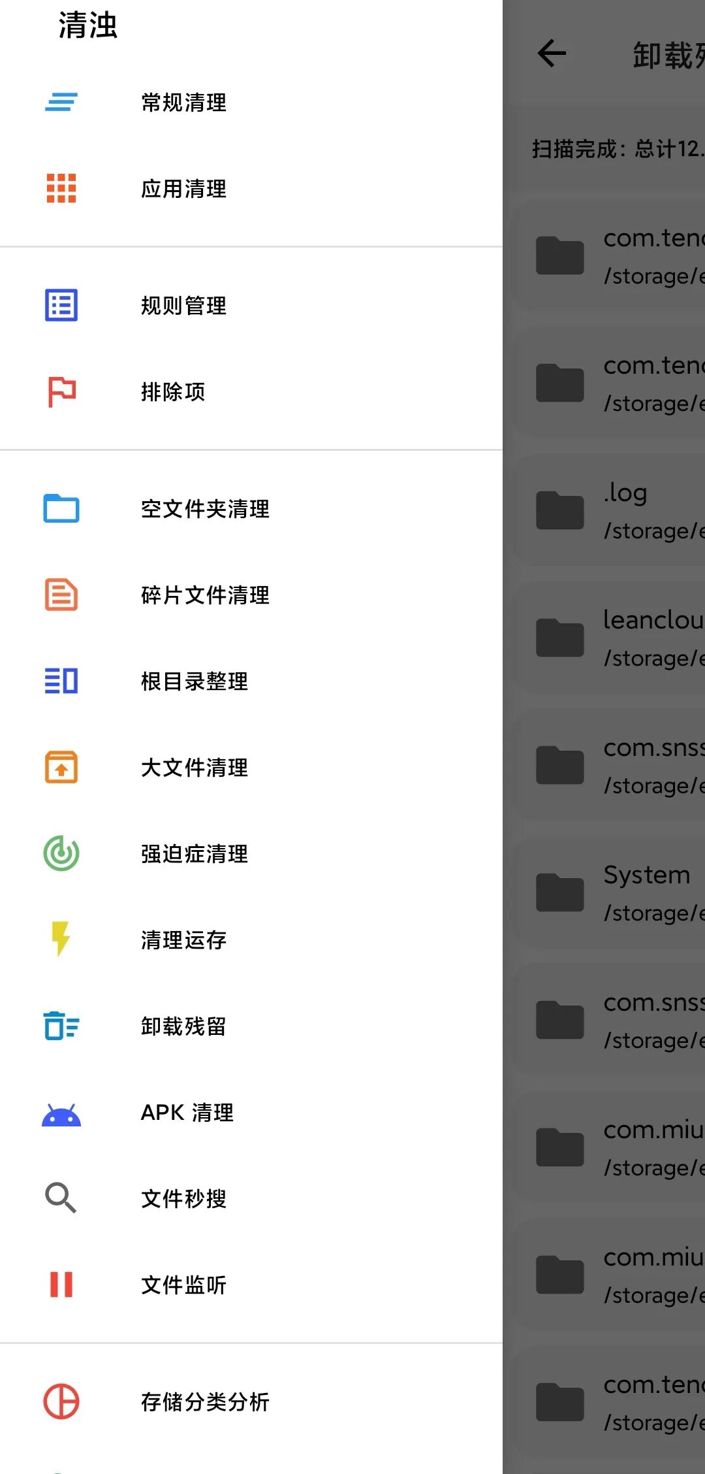
Task: Tap the 文件监听 red pause icon
Action: [x=61, y=1284]
